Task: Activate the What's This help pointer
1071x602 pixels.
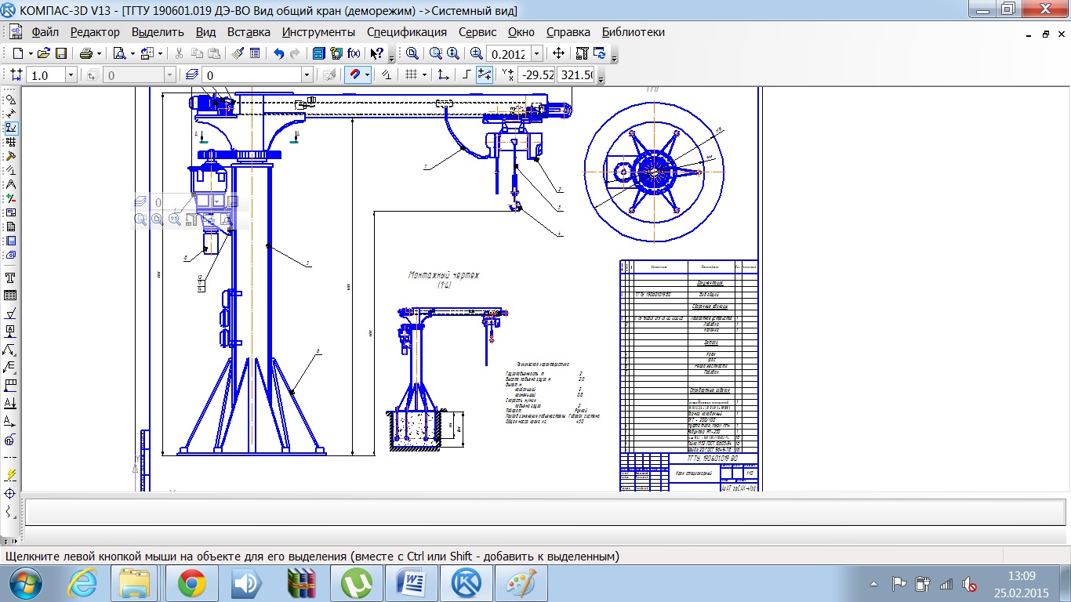Action: point(376,53)
